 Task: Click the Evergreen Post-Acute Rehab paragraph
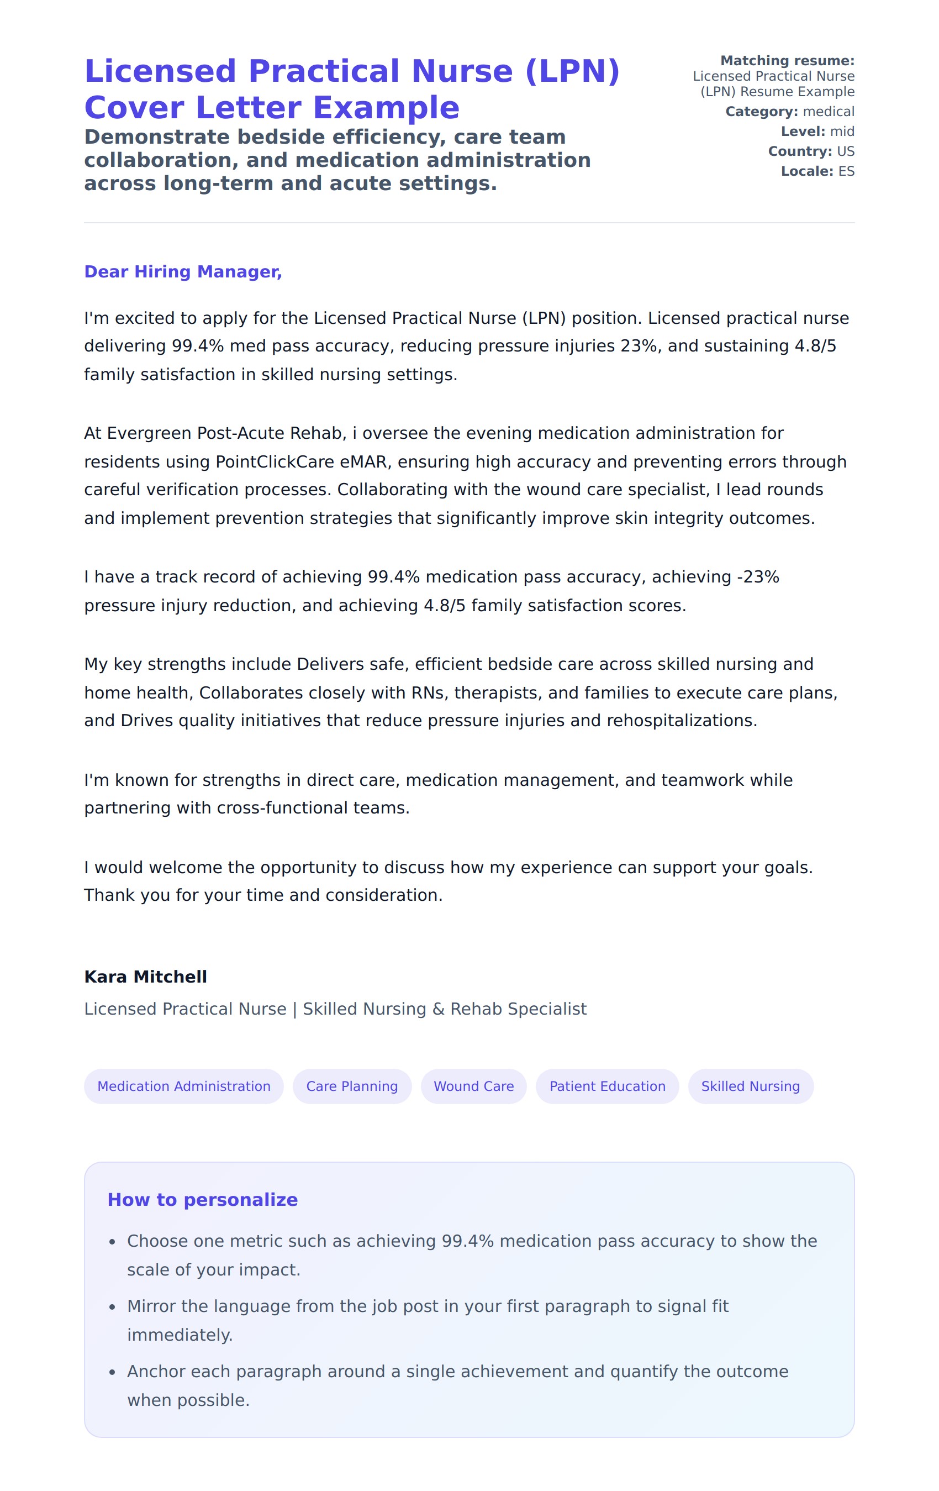point(465,475)
